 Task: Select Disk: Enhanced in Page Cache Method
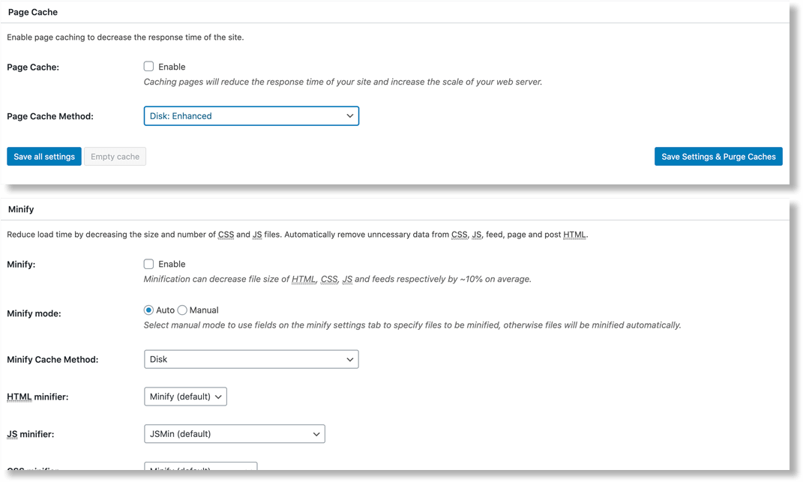(251, 116)
